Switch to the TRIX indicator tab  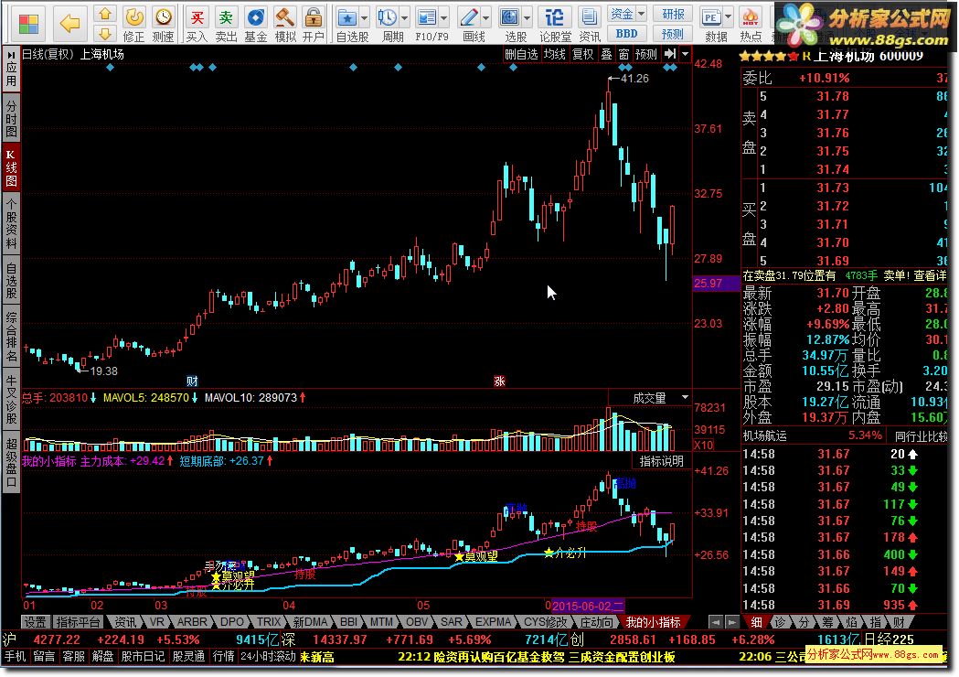(x=269, y=622)
